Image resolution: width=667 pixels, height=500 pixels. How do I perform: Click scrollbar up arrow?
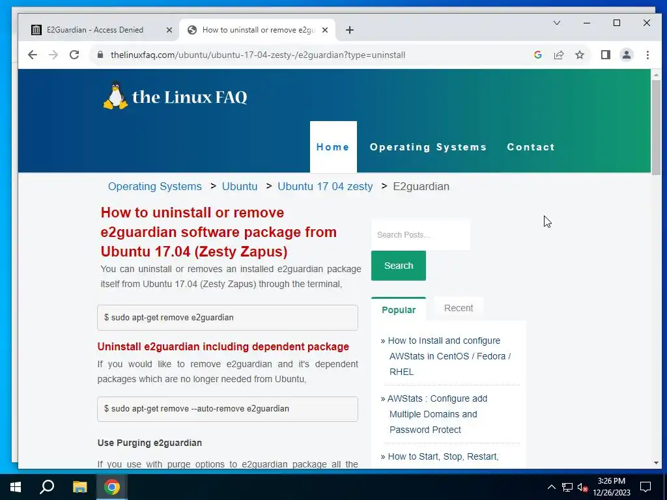click(656, 75)
